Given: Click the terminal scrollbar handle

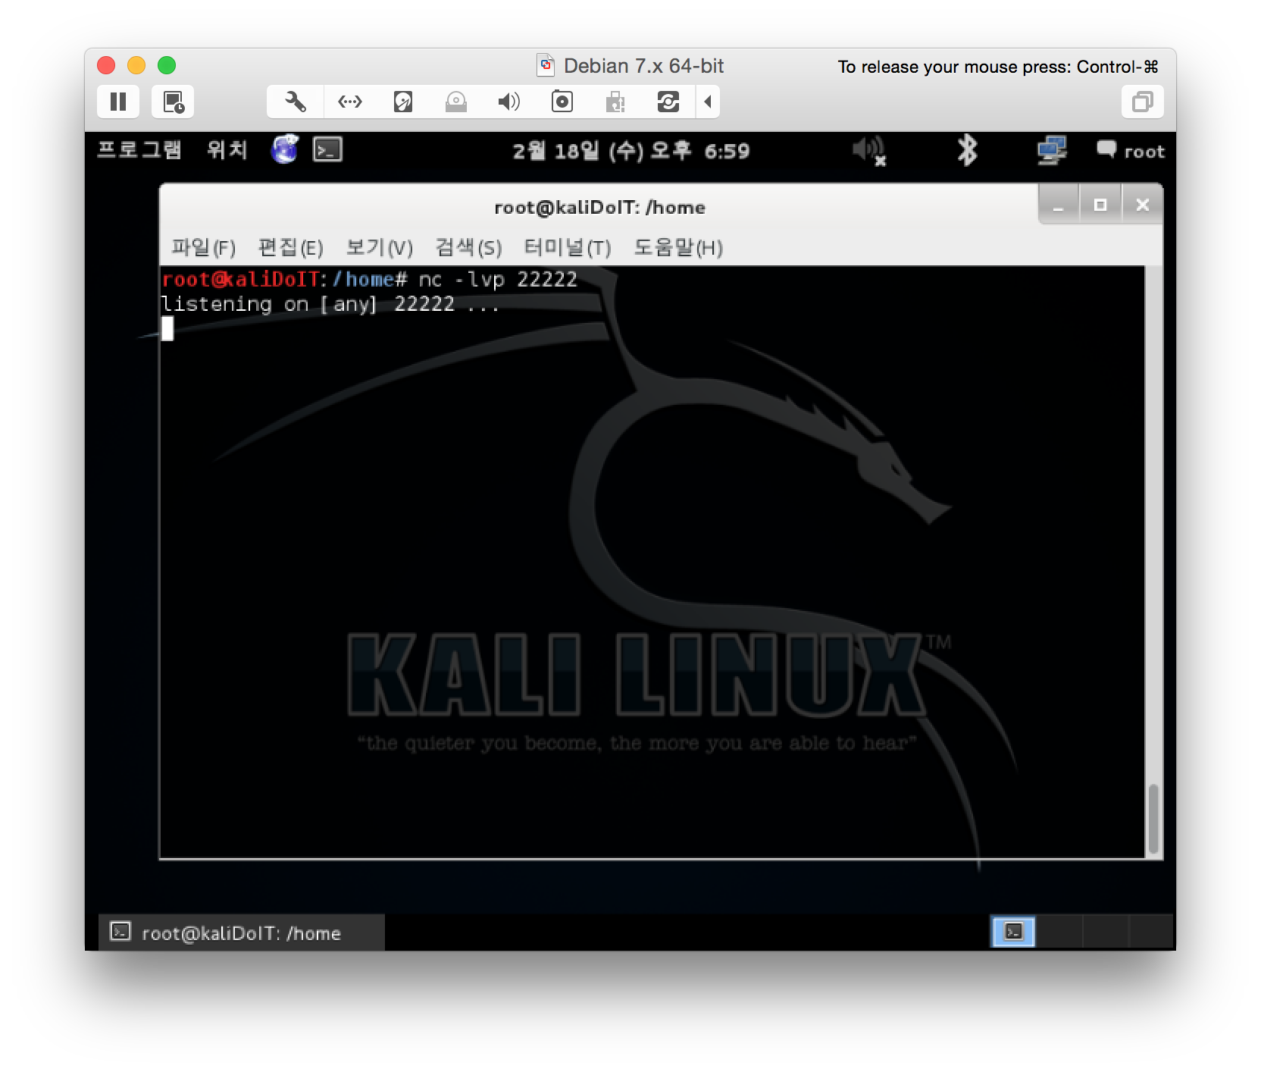Looking at the screenshot, I should point(1153,819).
